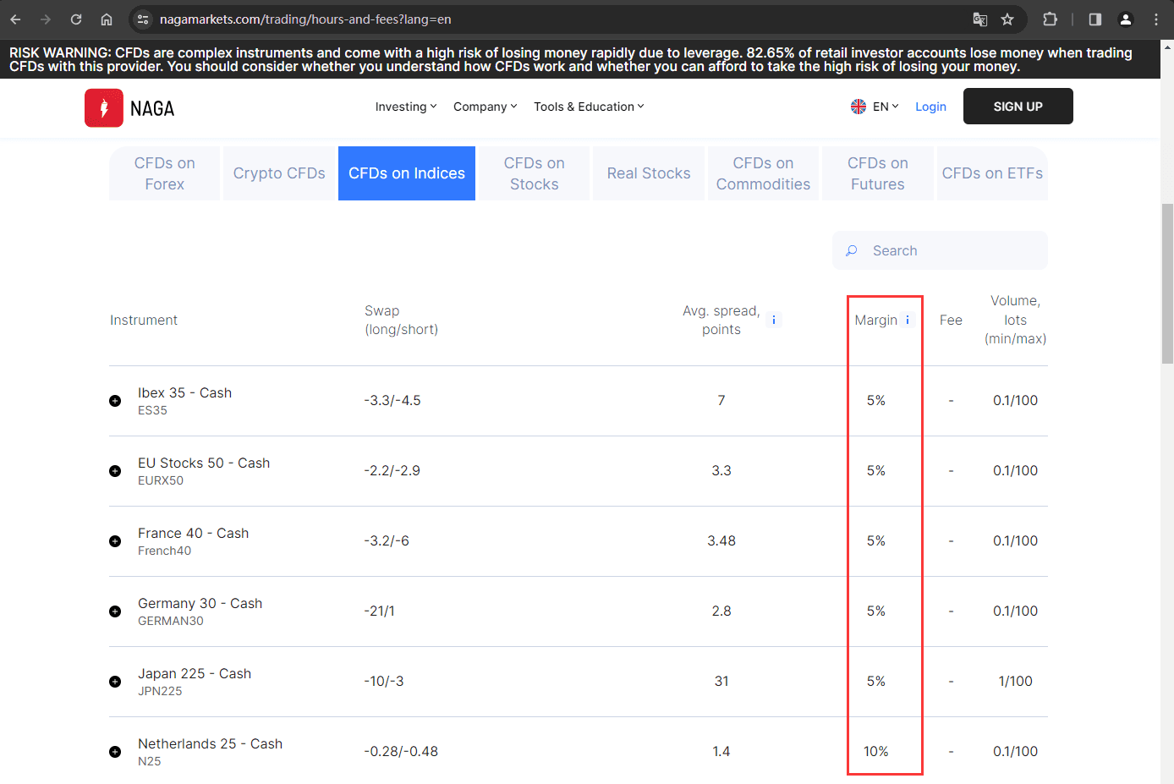Expand the Japan 225 - Cash row
The width and height of the screenshot is (1174, 784).
coord(115,682)
